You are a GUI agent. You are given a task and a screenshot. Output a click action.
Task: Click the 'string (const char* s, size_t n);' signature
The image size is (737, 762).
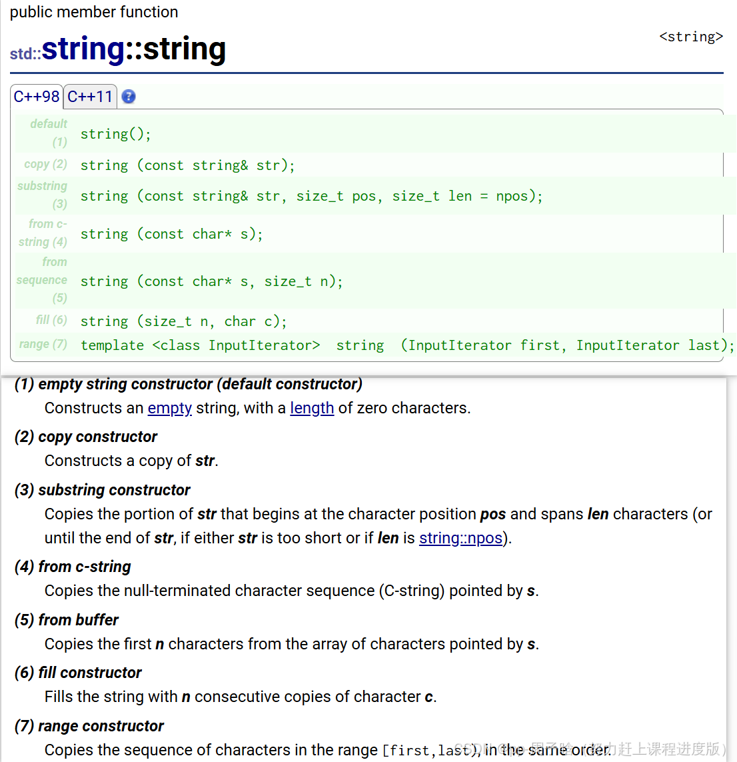point(211,281)
